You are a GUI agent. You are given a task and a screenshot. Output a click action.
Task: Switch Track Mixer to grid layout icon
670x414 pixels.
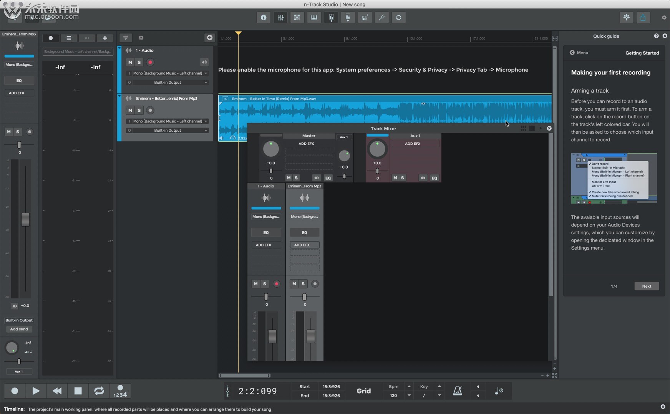pyautogui.click(x=523, y=128)
